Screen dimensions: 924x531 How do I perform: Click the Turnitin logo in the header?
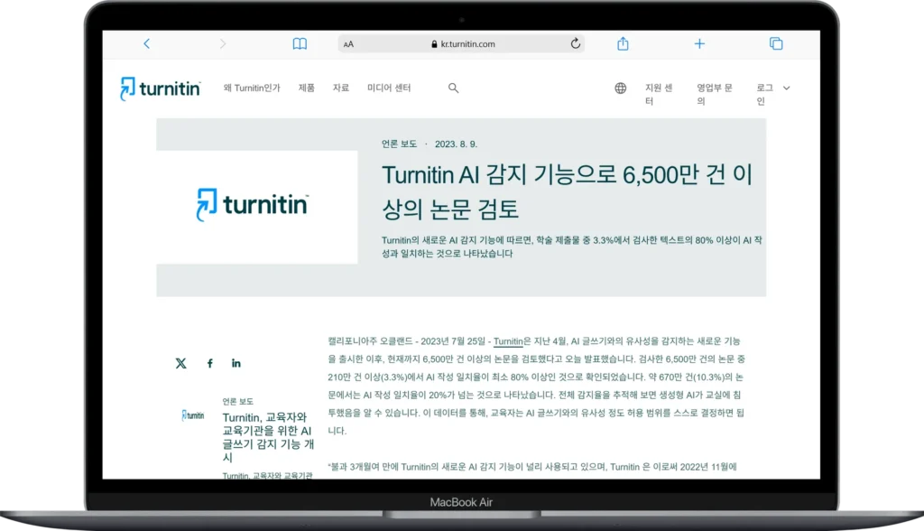point(161,88)
